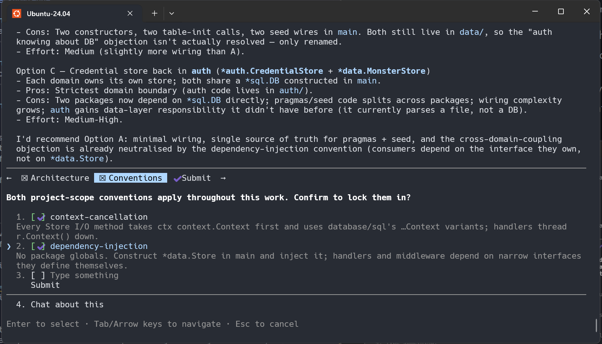Toggle the dependency-injection checkbox
The width and height of the screenshot is (602, 344).
(x=38, y=246)
